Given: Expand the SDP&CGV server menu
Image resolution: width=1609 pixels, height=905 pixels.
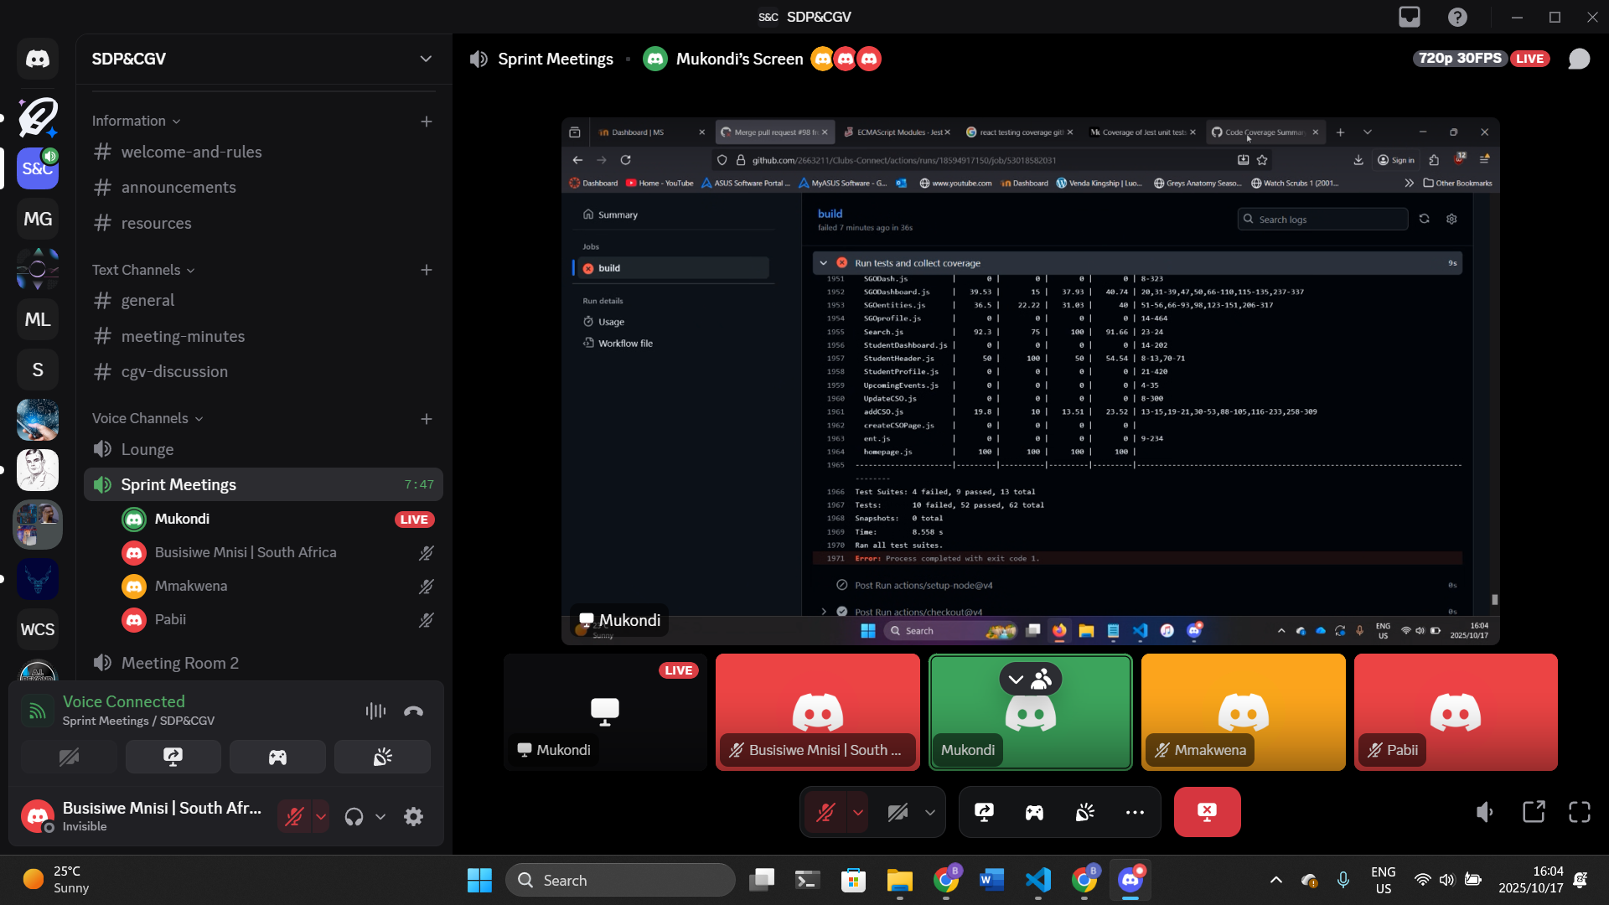Looking at the screenshot, I should [264, 59].
